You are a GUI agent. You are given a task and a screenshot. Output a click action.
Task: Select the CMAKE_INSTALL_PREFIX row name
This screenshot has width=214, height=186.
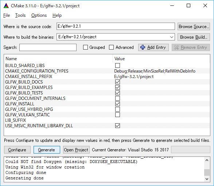click(x=29, y=77)
